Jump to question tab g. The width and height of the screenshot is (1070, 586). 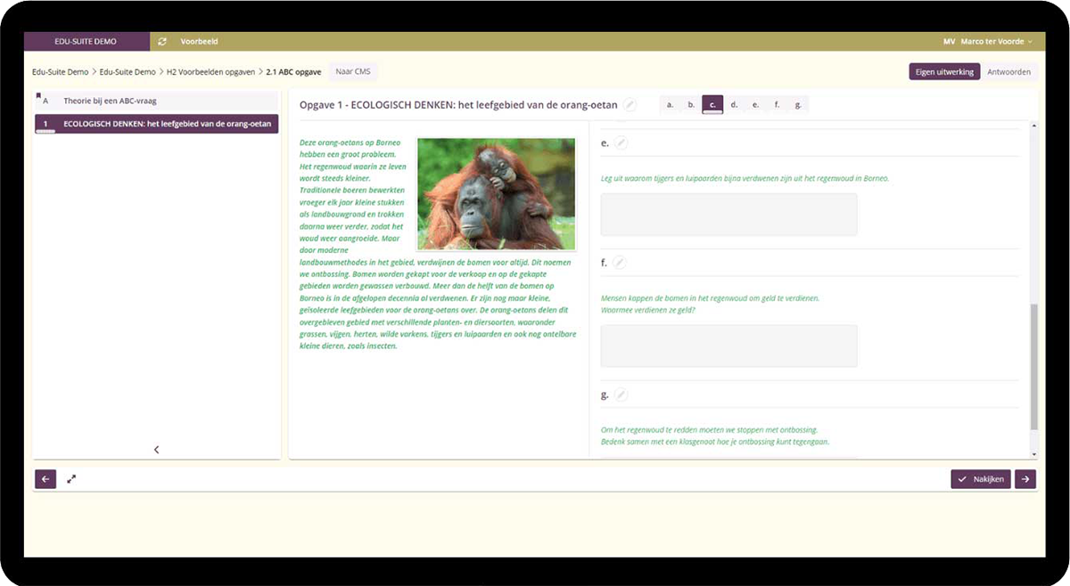coord(798,105)
